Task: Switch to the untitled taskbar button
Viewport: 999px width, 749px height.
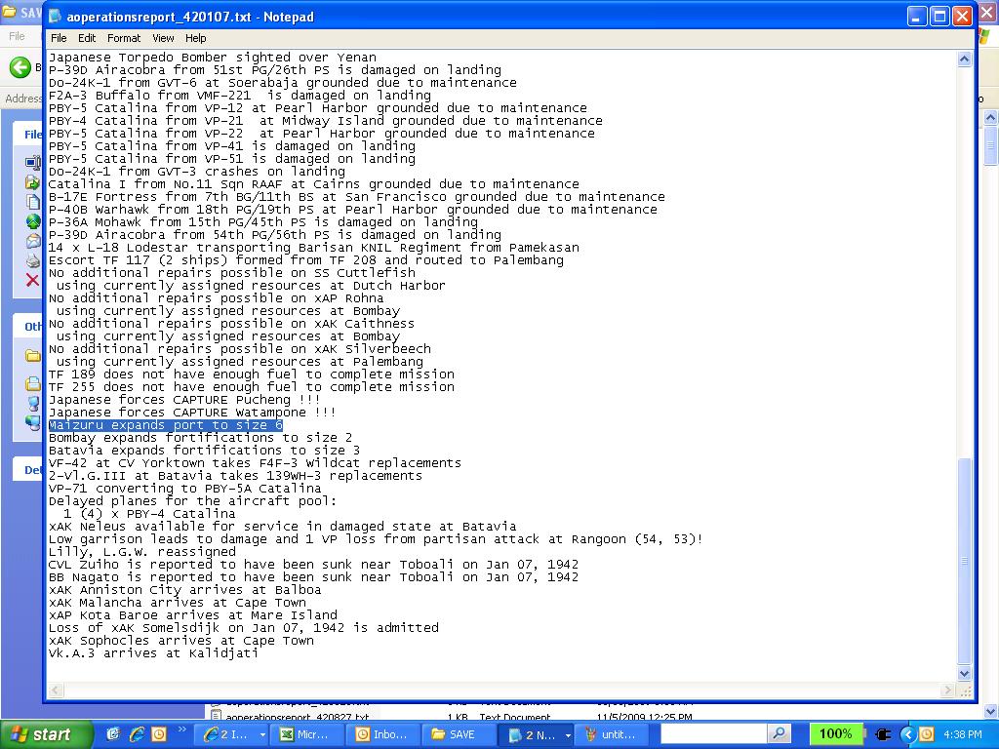Action: pyautogui.click(x=611, y=734)
